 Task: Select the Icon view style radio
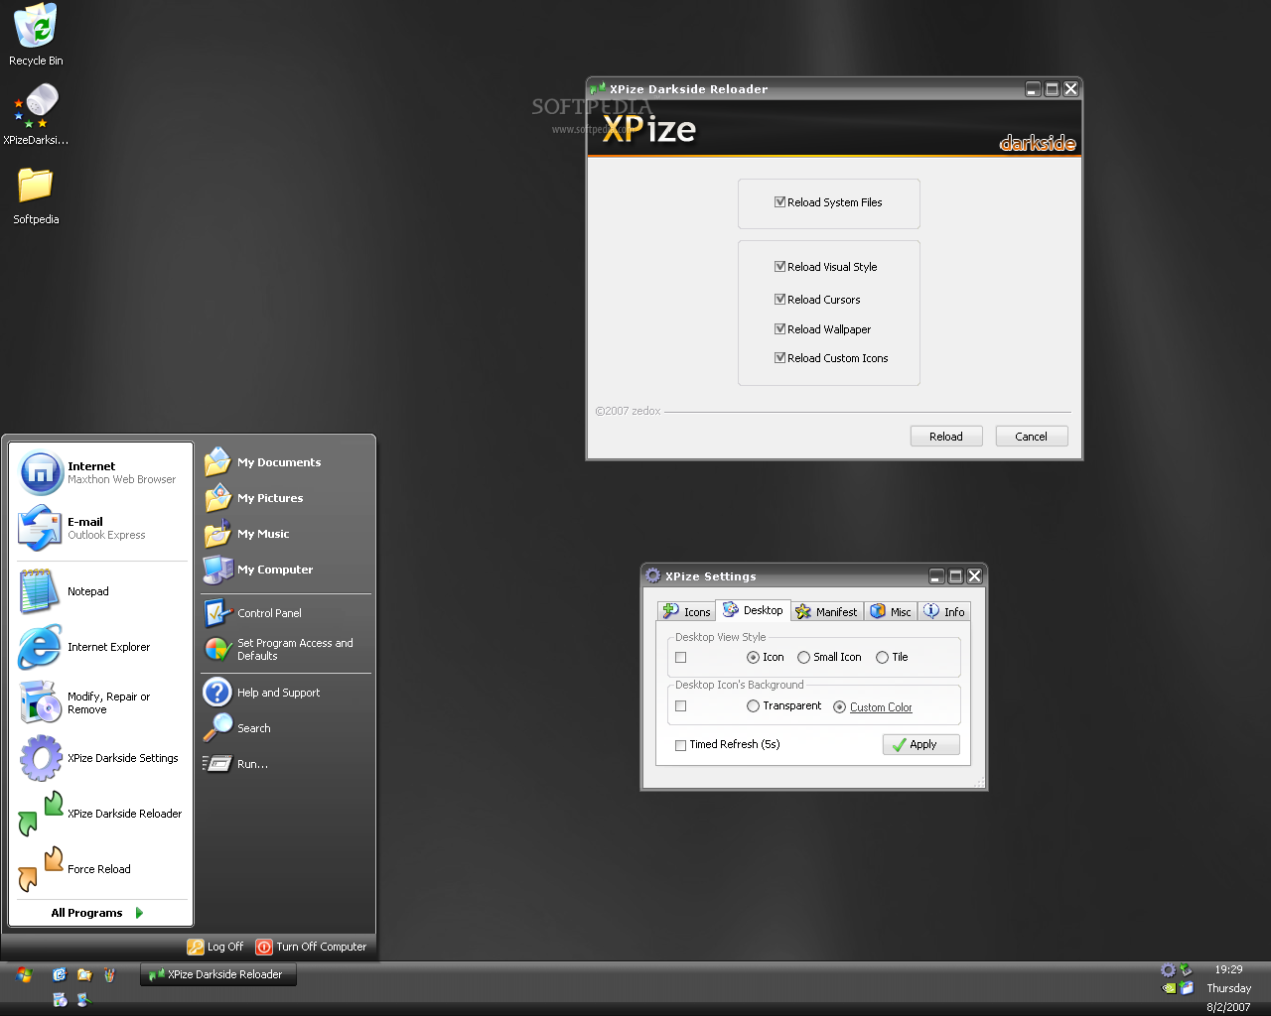pos(753,657)
